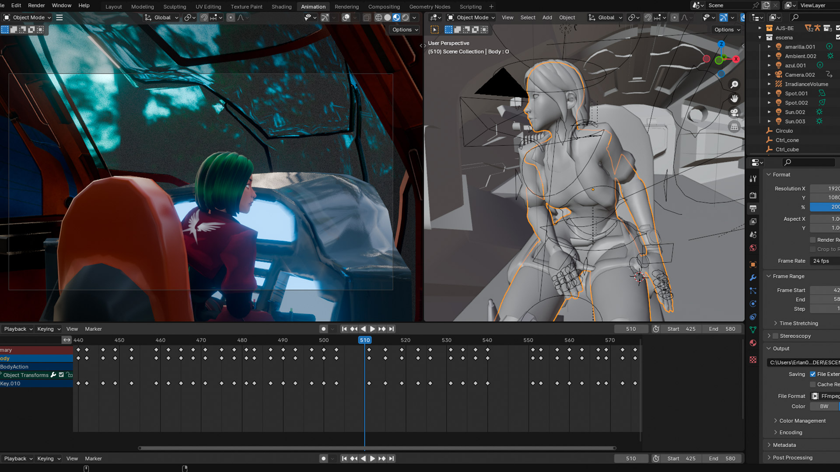This screenshot has height=472, width=840.
Task: Click the red X axis gizmo
Action: point(736,59)
